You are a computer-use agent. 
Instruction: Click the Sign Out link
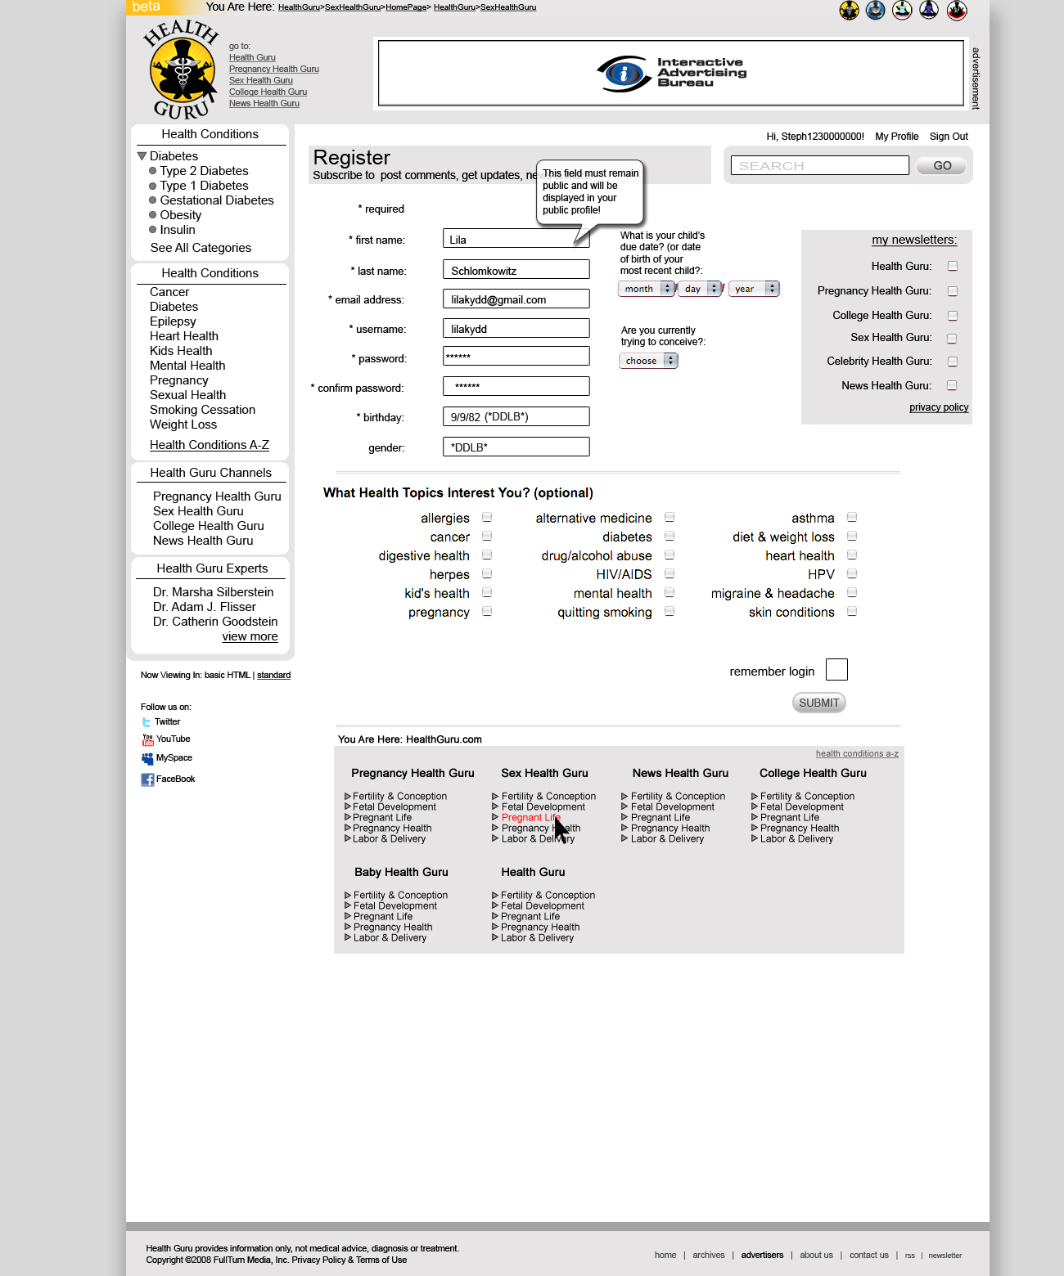click(949, 137)
